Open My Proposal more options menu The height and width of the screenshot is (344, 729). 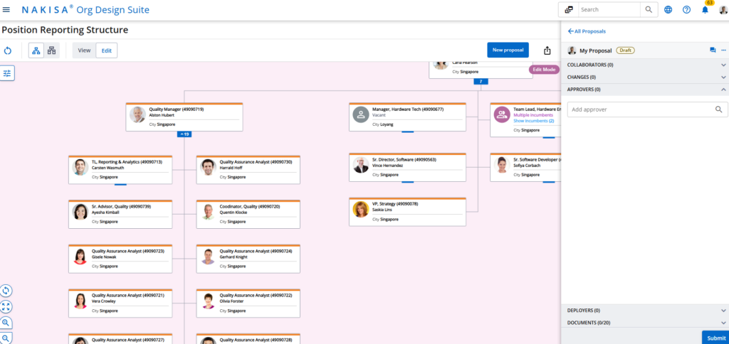[x=723, y=50]
